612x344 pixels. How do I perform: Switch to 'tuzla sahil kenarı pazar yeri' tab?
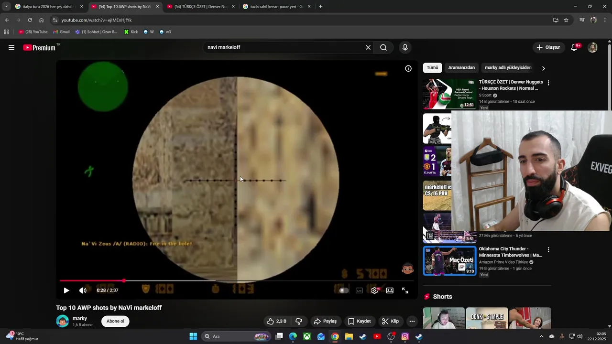pos(276,7)
